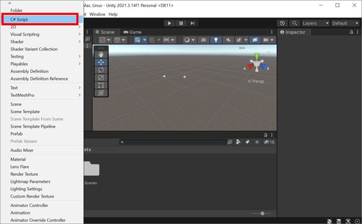Choose Animator Controller entry
Screen dimensions: 362x224
tap(42, 205)
